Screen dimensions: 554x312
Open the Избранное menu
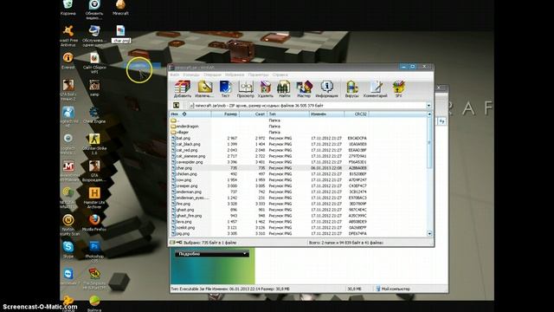pyautogui.click(x=235, y=75)
